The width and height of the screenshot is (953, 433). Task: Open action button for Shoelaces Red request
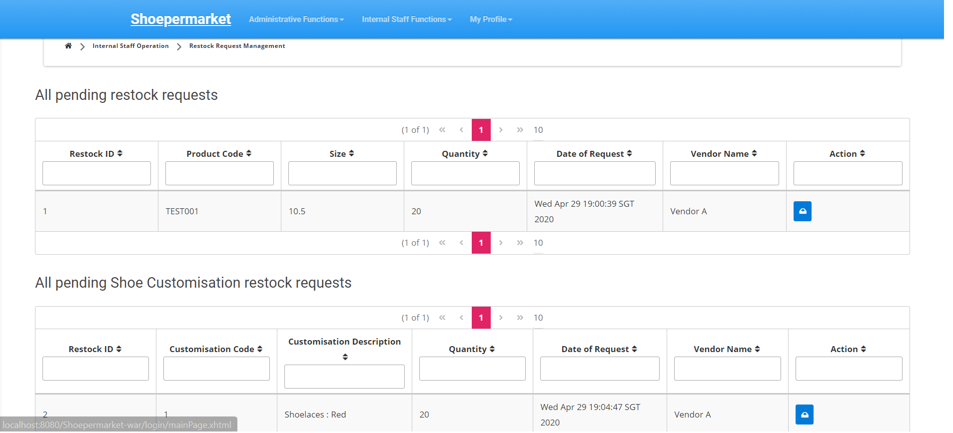pos(804,415)
